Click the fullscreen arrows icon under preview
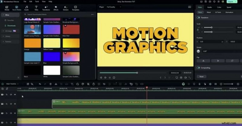 [190, 78]
